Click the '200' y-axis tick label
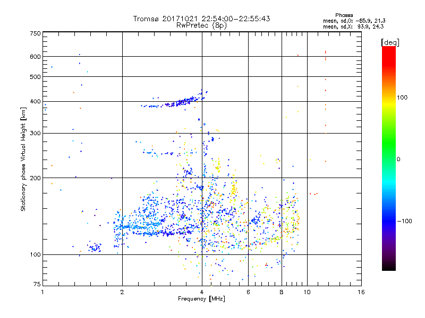The height and width of the screenshot is (318, 425). 35,178
